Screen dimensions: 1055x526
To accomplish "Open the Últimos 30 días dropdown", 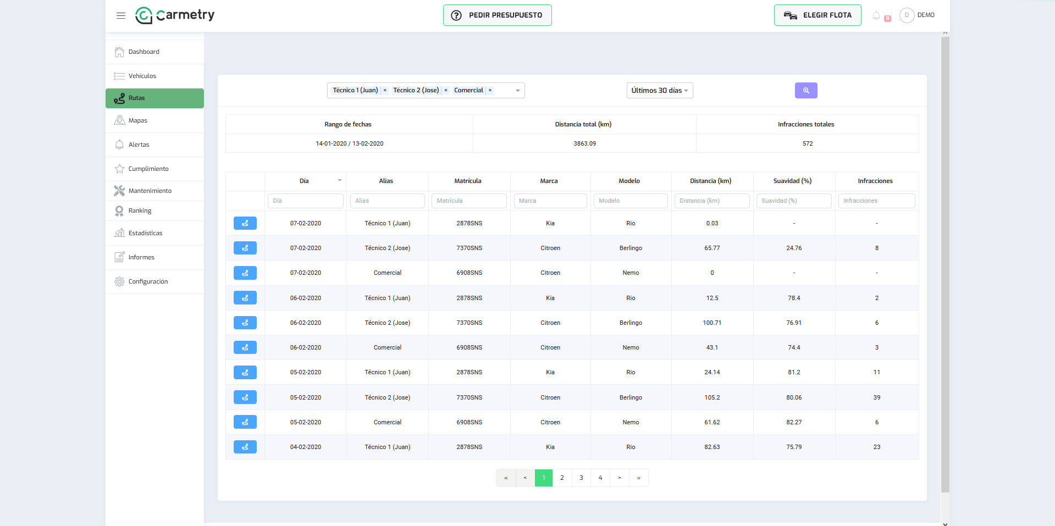I will 660,90.
